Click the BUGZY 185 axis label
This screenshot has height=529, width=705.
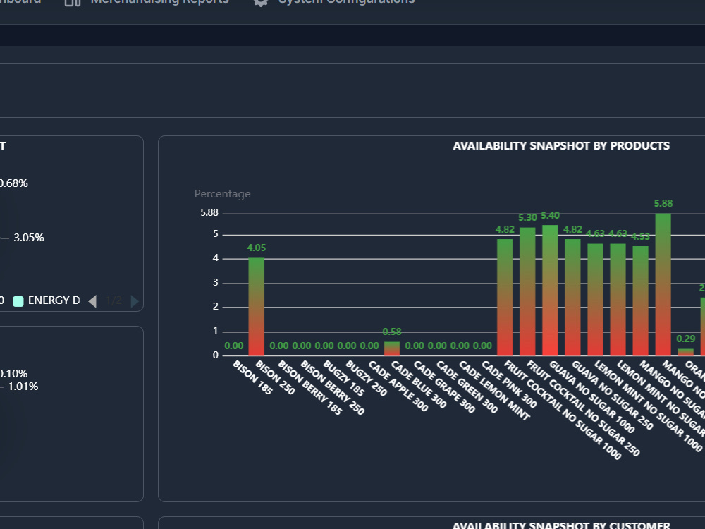tap(343, 378)
